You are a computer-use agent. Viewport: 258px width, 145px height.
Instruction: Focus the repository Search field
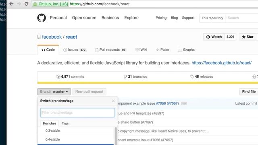click(x=242, y=18)
